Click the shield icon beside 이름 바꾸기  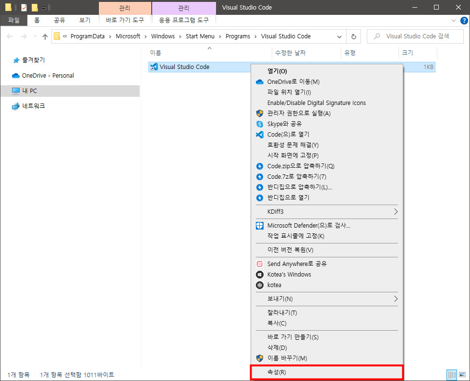[260, 358]
